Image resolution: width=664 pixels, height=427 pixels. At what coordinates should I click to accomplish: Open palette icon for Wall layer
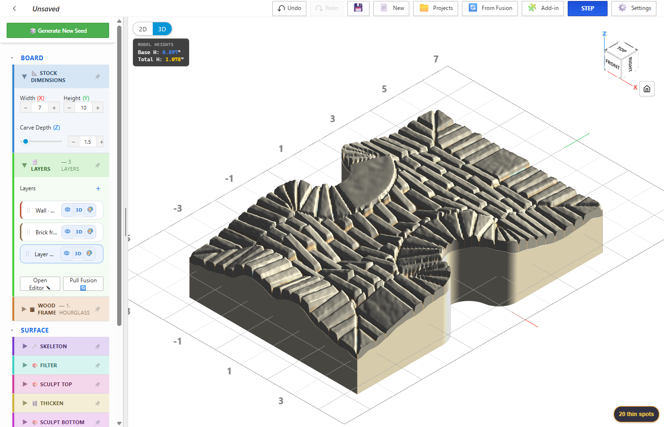(x=90, y=210)
